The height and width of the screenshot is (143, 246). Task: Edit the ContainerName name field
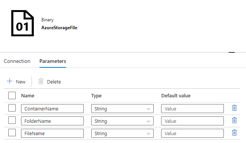tap(53, 109)
